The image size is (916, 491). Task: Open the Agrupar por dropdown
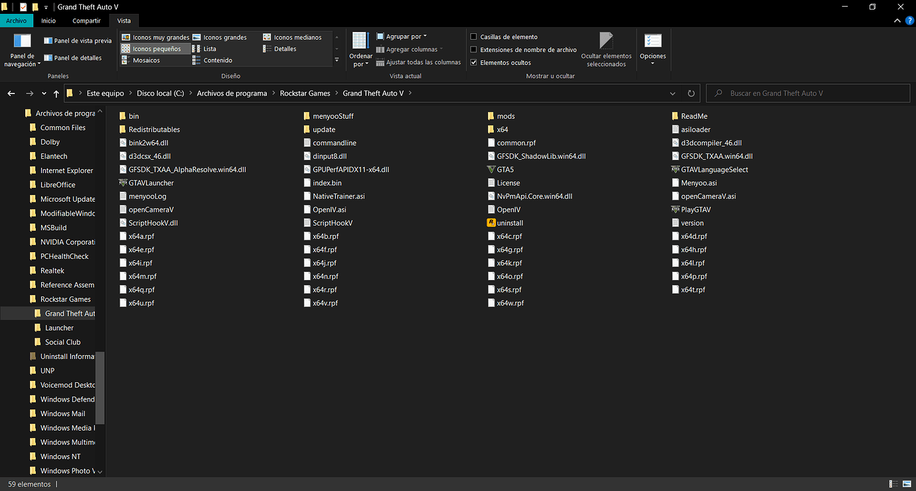pos(402,36)
